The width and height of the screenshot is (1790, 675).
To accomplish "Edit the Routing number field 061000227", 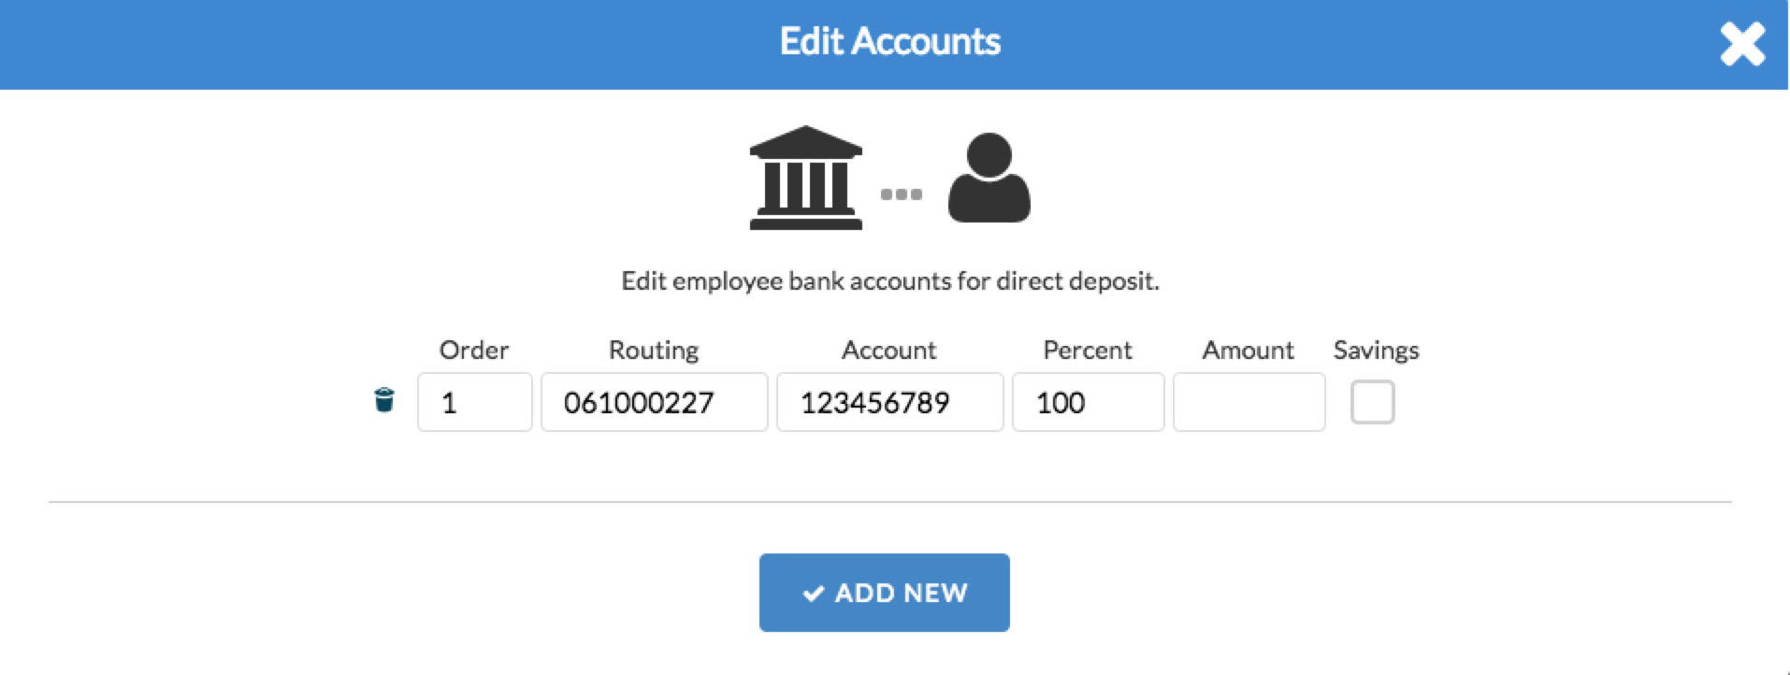I will click(654, 402).
